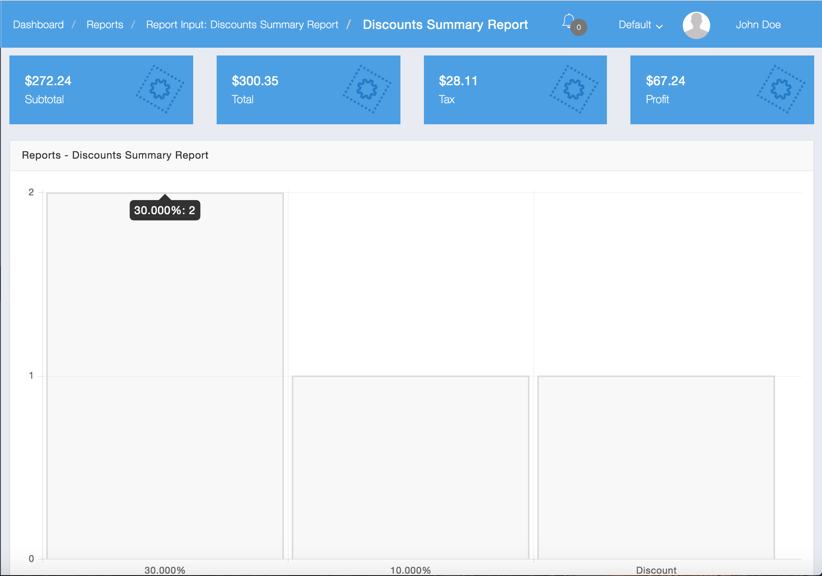Click the gear icon on the Total card

[x=366, y=89]
